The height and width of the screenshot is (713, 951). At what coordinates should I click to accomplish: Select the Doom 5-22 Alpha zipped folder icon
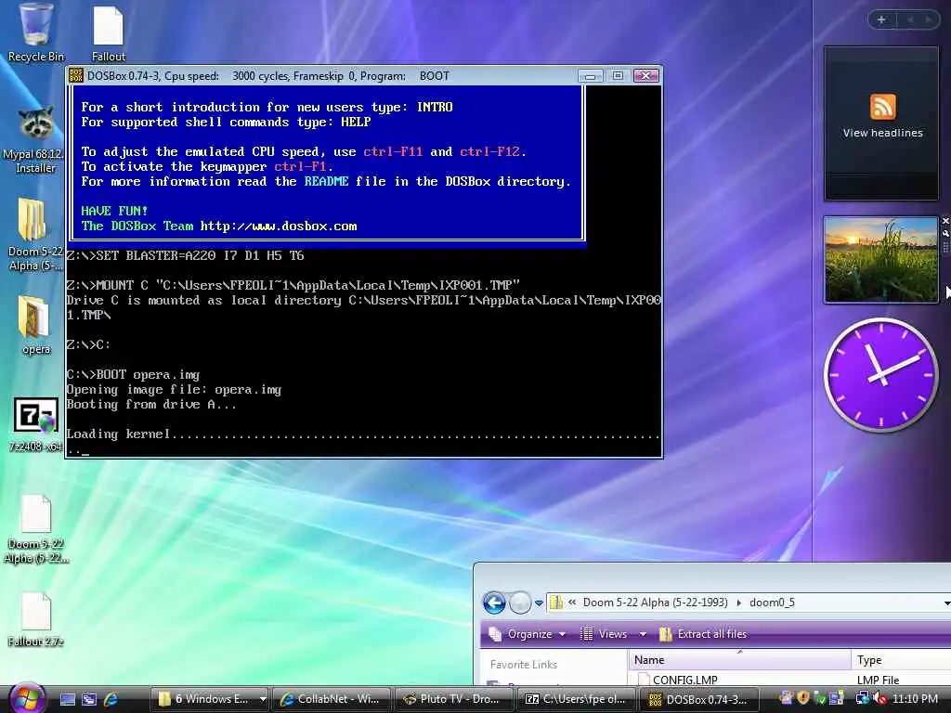pos(35,234)
